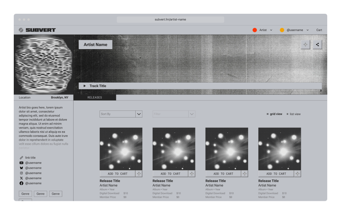Add the first release to cart
This screenshot has width=341, height=215.
point(118,174)
